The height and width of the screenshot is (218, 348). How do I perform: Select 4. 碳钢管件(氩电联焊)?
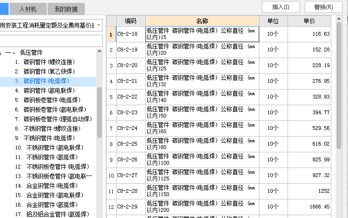pos(45,90)
